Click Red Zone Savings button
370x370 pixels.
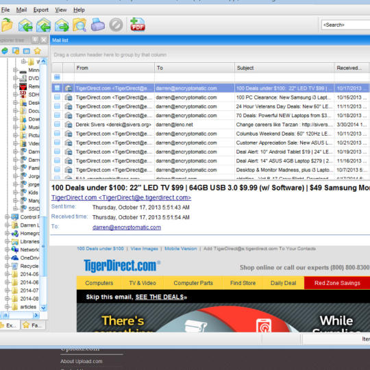pyautogui.click(x=337, y=283)
